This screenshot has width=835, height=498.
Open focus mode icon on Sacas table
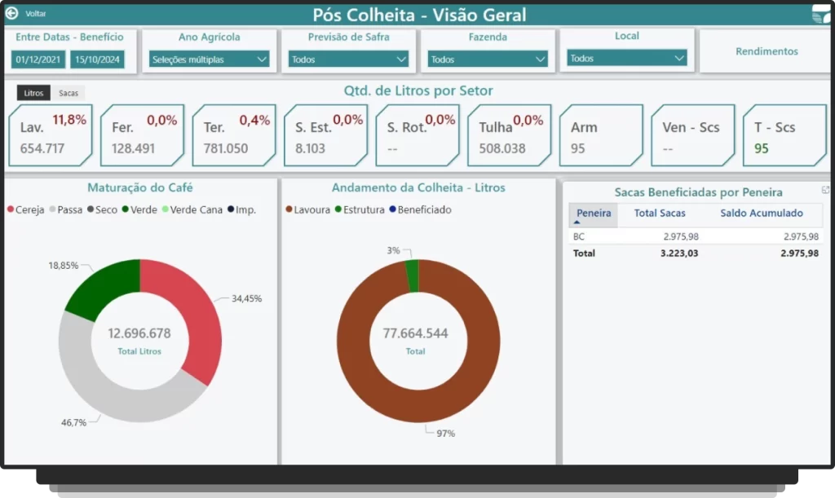click(825, 190)
